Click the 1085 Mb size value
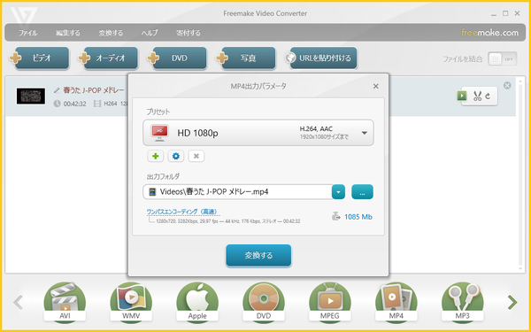Screen dimensions: 531x332 pyautogui.click(x=358, y=217)
